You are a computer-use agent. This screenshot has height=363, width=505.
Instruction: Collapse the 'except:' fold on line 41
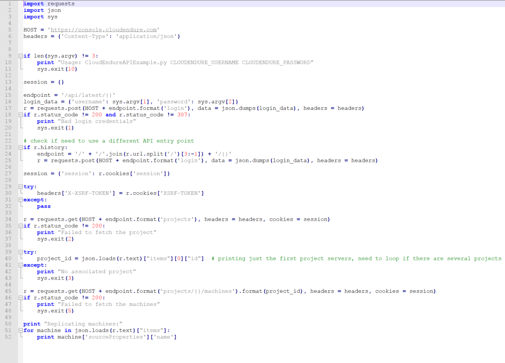pyautogui.click(x=20, y=265)
